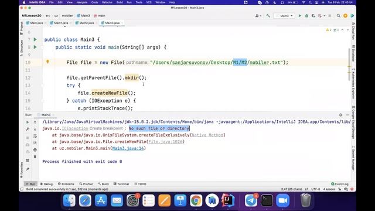
Task: Click the File.java:1026 stack trace link
Action: pyautogui.click(x=165, y=142)
